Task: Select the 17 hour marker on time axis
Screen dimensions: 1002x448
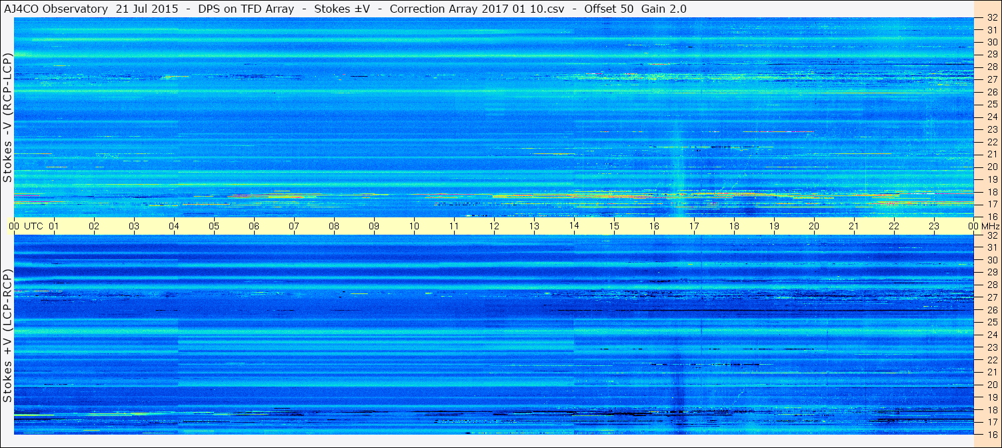Action: coord(694,226)
